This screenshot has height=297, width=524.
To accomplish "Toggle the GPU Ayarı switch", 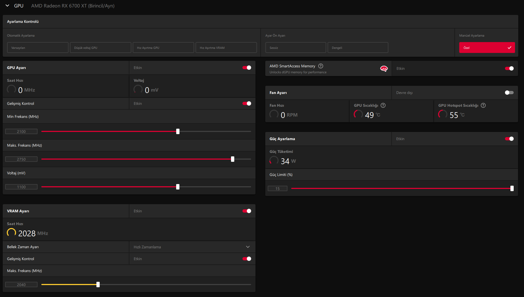I will coord(247,68).
